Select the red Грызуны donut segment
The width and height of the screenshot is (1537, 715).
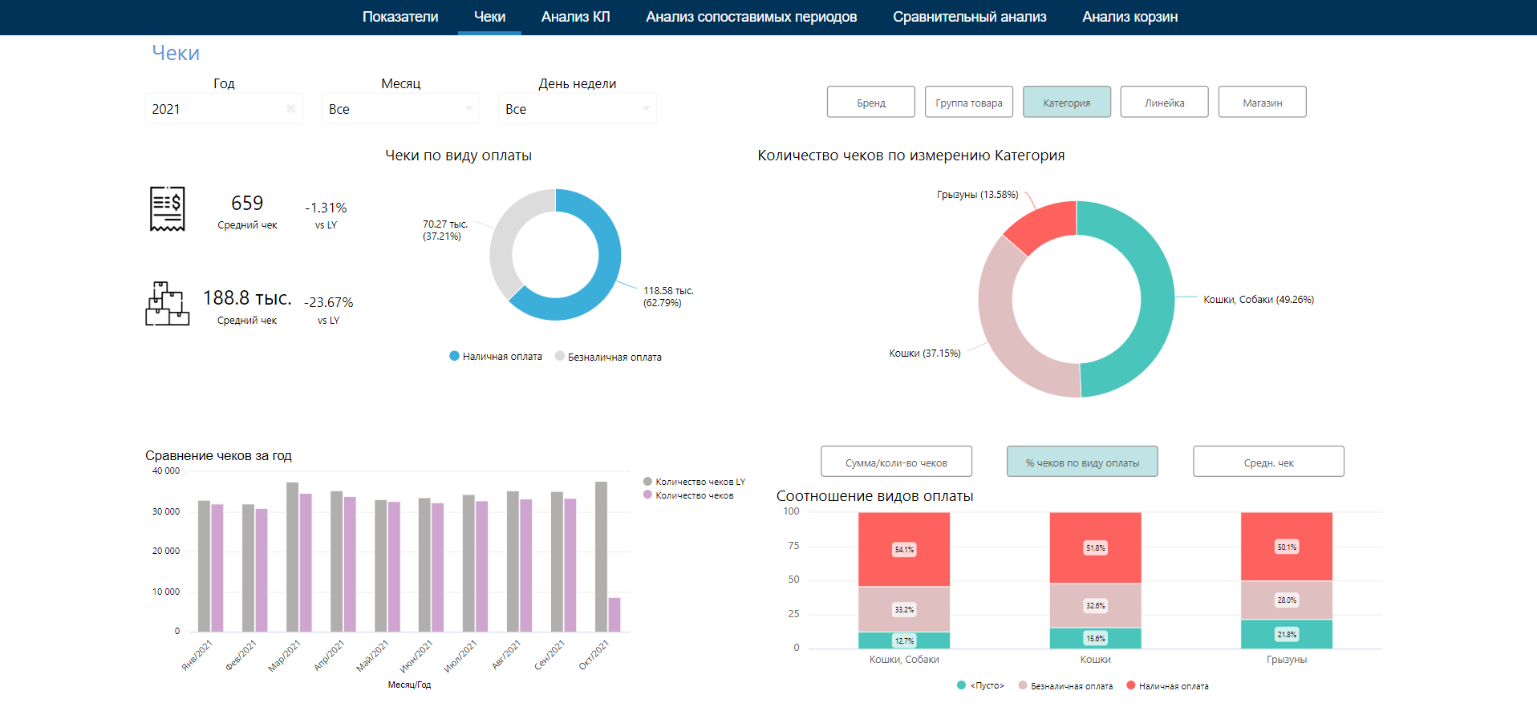click(x=1045, y=222)
